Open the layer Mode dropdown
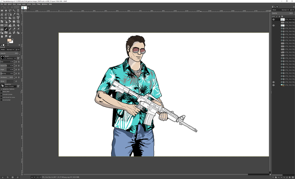This screenshot has height=179, width=295. pyautogui.click(x=281, y=10)
